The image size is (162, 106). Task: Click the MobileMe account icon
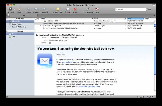point(10,21)
